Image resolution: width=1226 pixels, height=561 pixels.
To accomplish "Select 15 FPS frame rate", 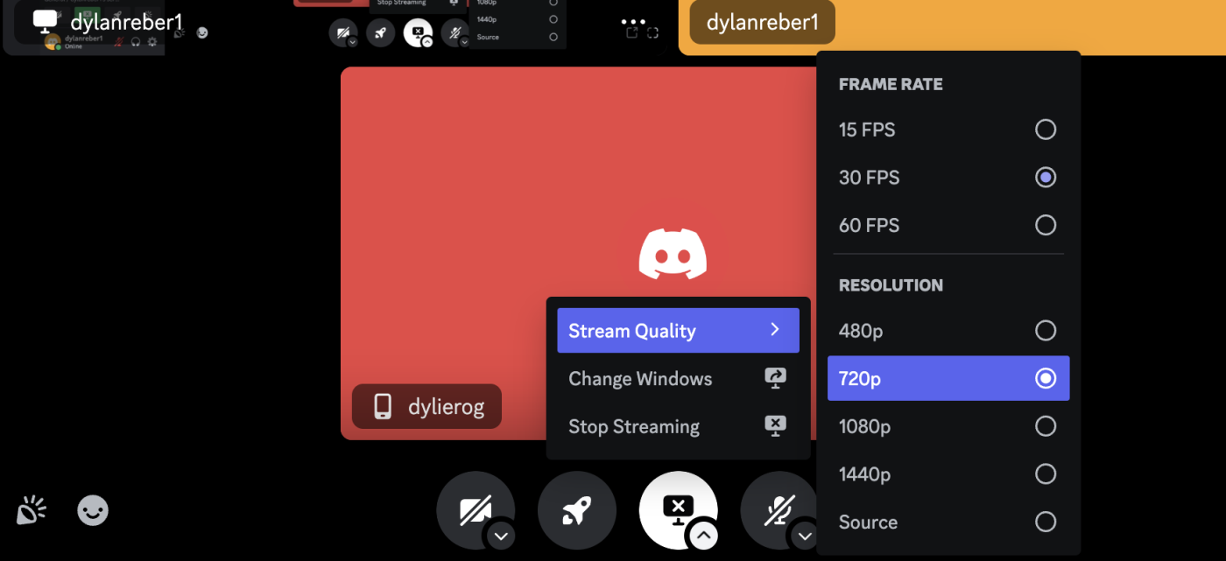I will [948, 130].
